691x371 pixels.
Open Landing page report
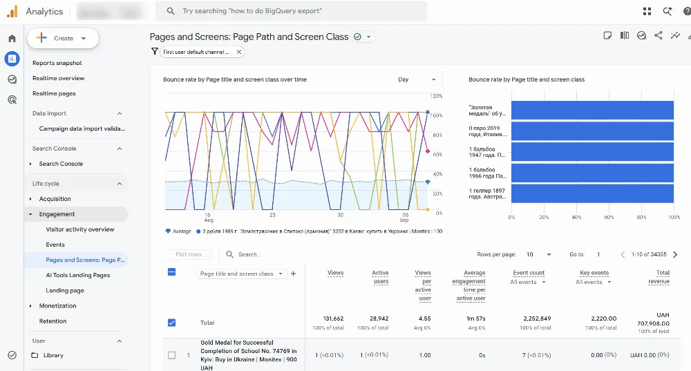[65, 290]
